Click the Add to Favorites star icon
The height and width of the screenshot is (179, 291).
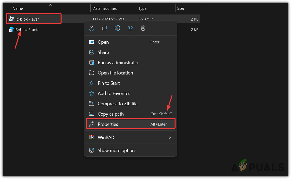(x=92, y=93)
